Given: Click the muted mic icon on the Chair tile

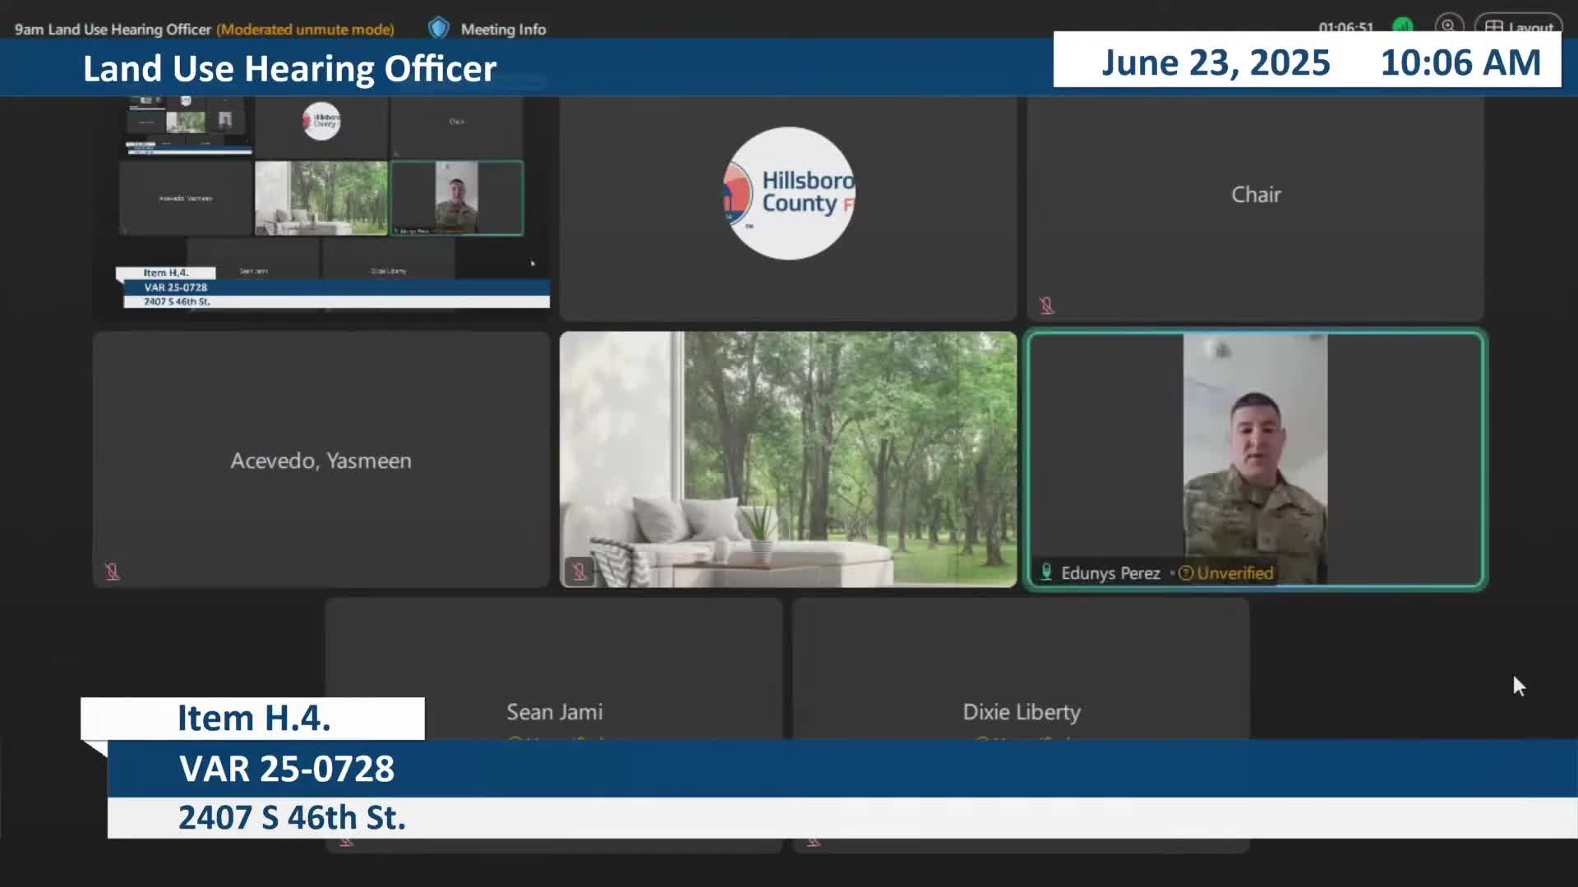Looking at the screenshot, I should [x=1046, y=306].
